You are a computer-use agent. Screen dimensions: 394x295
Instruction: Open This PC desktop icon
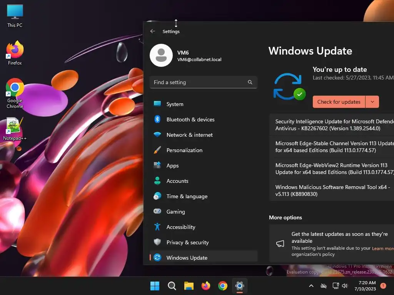tap(15, 16)
